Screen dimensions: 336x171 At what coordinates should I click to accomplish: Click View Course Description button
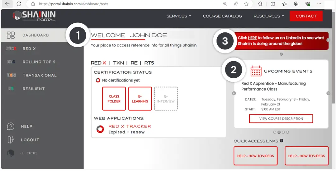[281, 118]
